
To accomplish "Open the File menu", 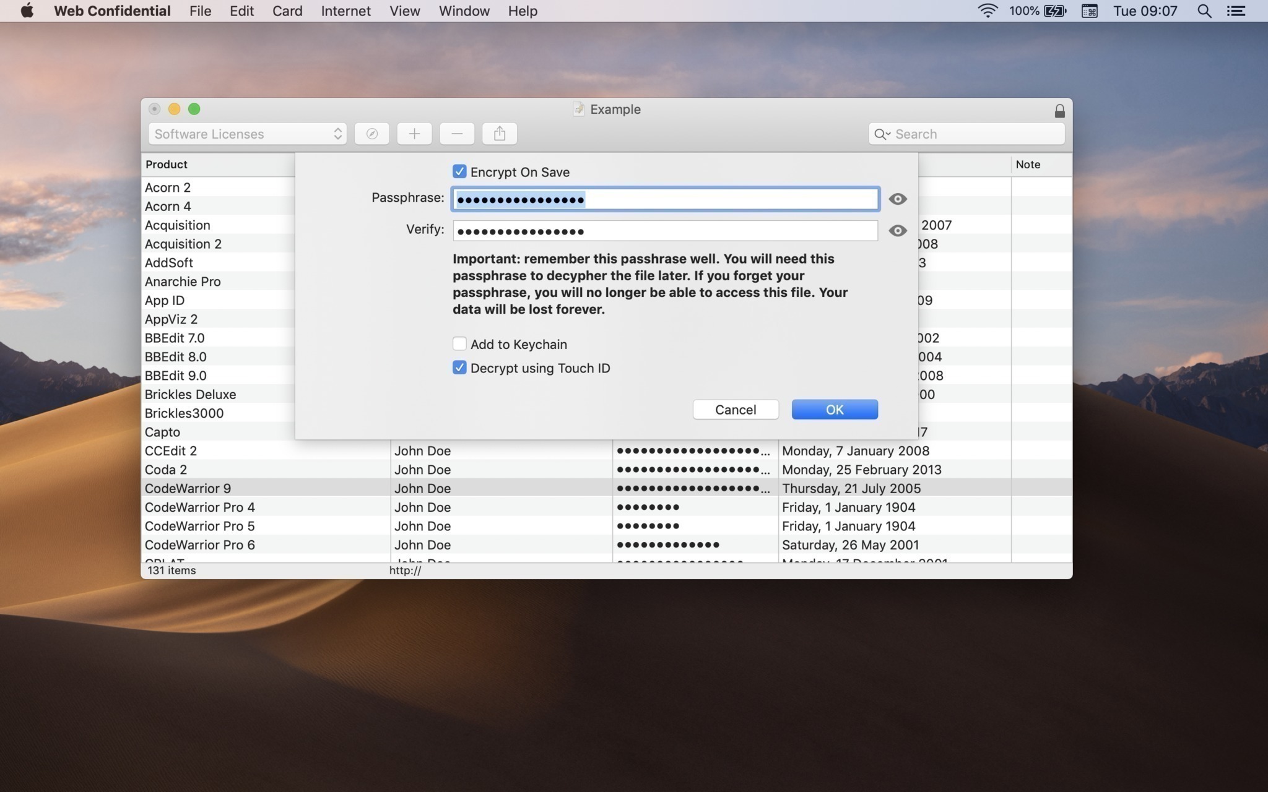I will 200,11.
